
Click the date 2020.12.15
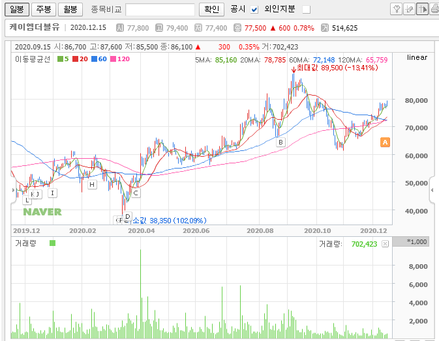click(88, 27)
